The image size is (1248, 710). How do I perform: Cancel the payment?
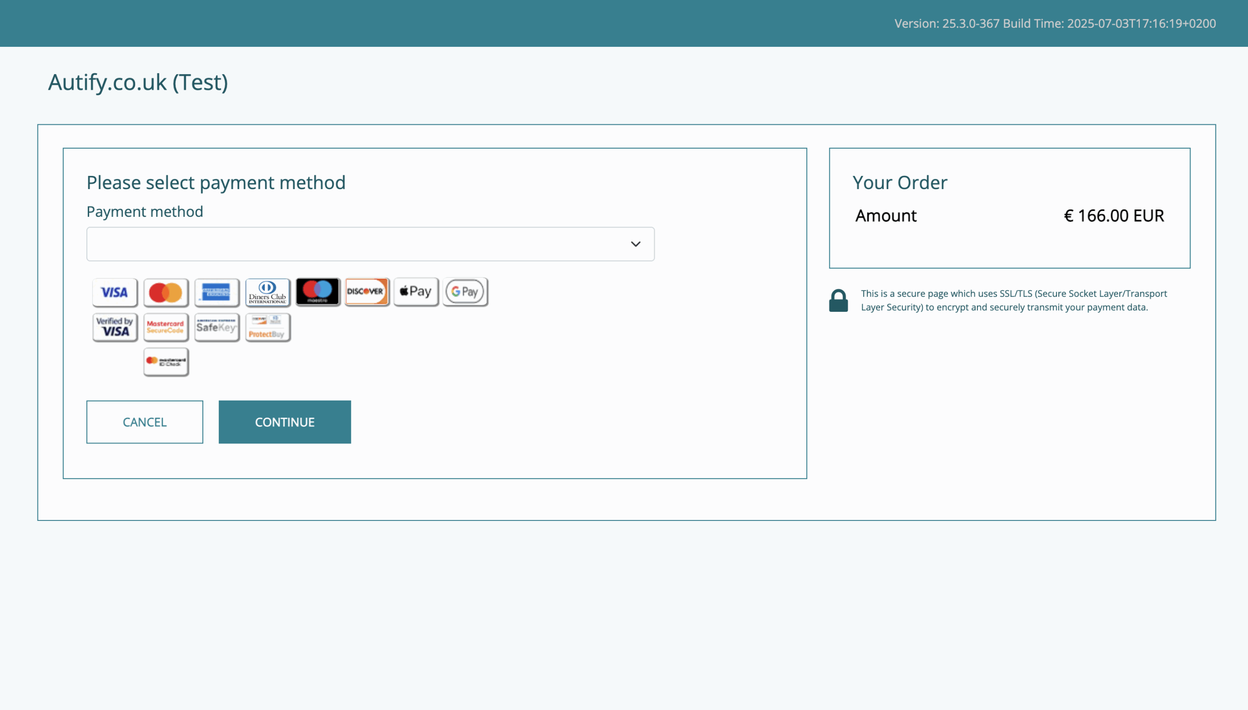(145, 422)
